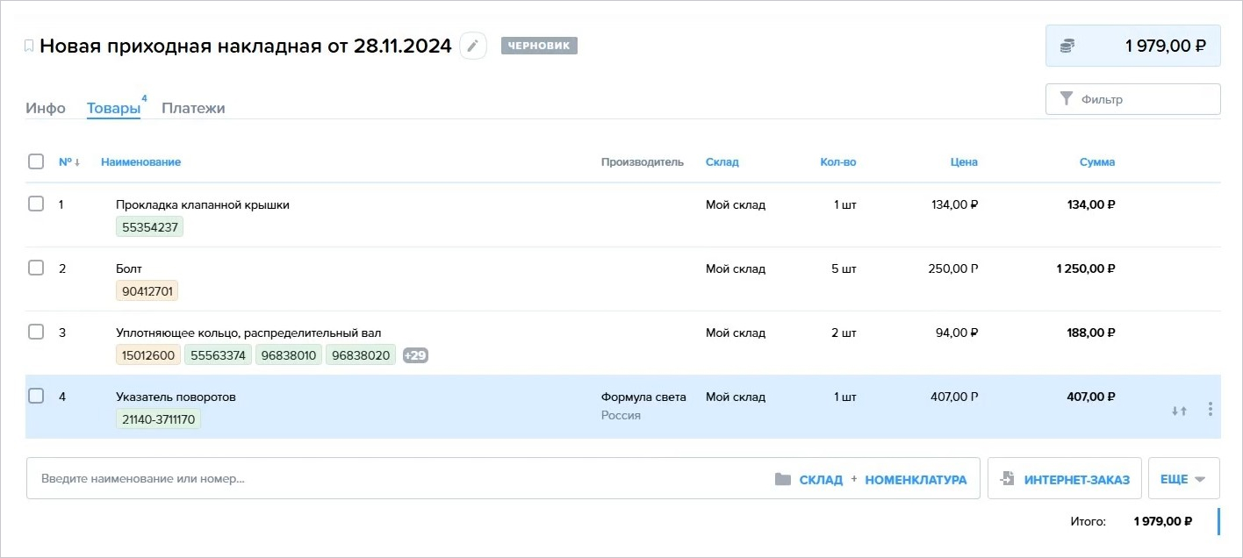Click the folder icon next to Склад
The image size is (1243, 558).
point(783,480)
